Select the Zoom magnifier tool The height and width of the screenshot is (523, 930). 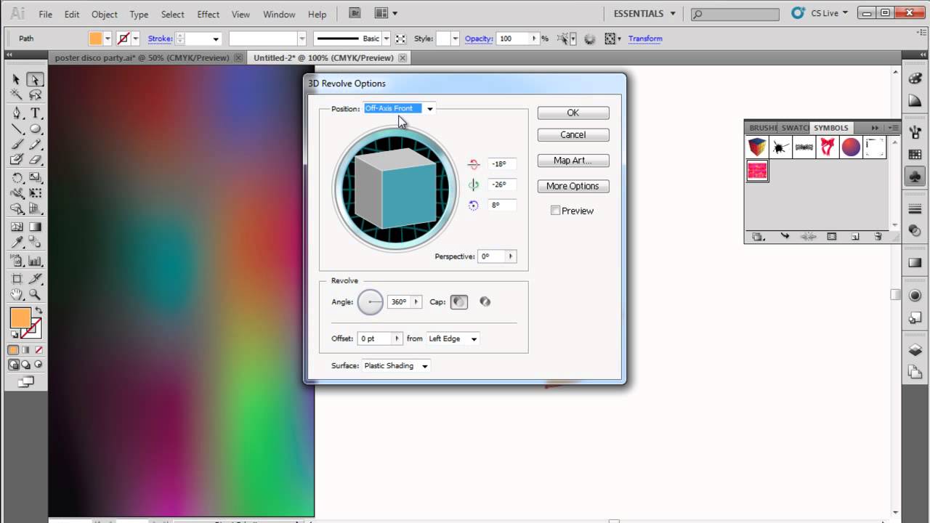click(x=35, y=295)
